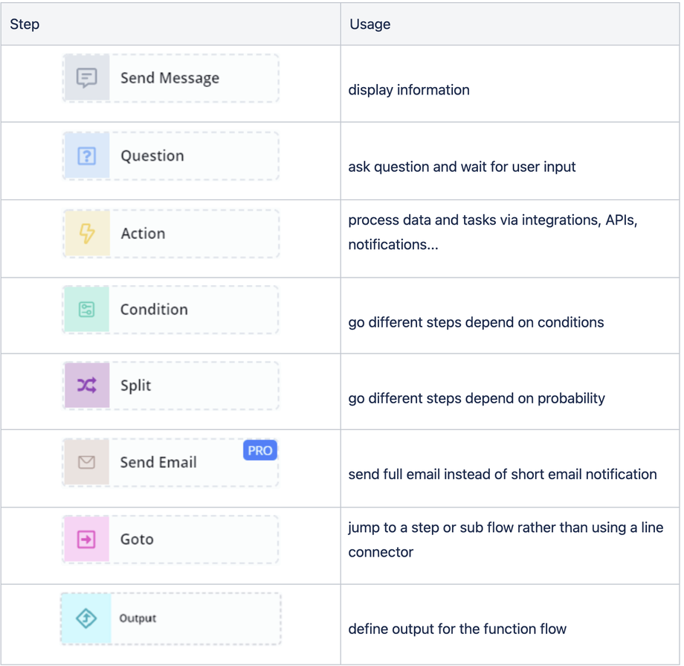Click the Usage column header
684x666 pixels.
[x=370, y=25]
